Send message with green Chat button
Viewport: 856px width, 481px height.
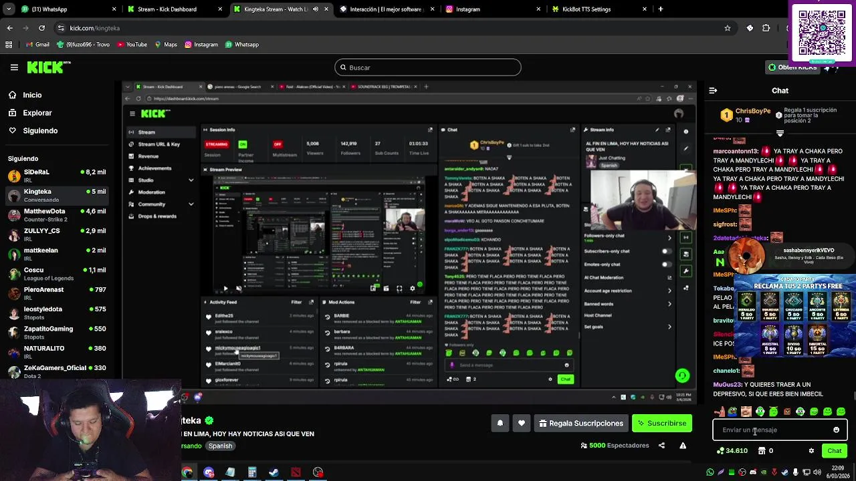834,451
